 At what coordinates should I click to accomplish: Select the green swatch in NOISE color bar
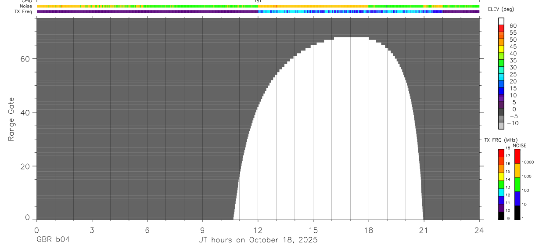click(517, 184)
